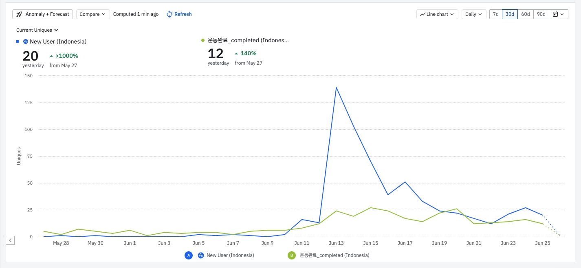Click the rocket Anomaly + Forecast icon
The width and height of the screenshot is (581, 268).
(x=19, y=14)
